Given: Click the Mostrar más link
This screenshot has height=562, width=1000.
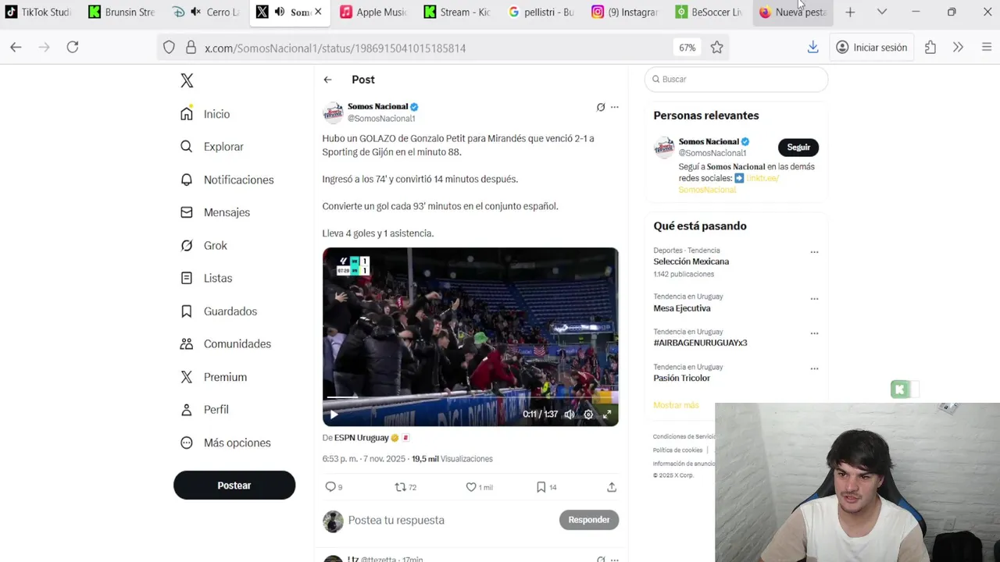Looking at the screenshot, I should coord(676,405).
